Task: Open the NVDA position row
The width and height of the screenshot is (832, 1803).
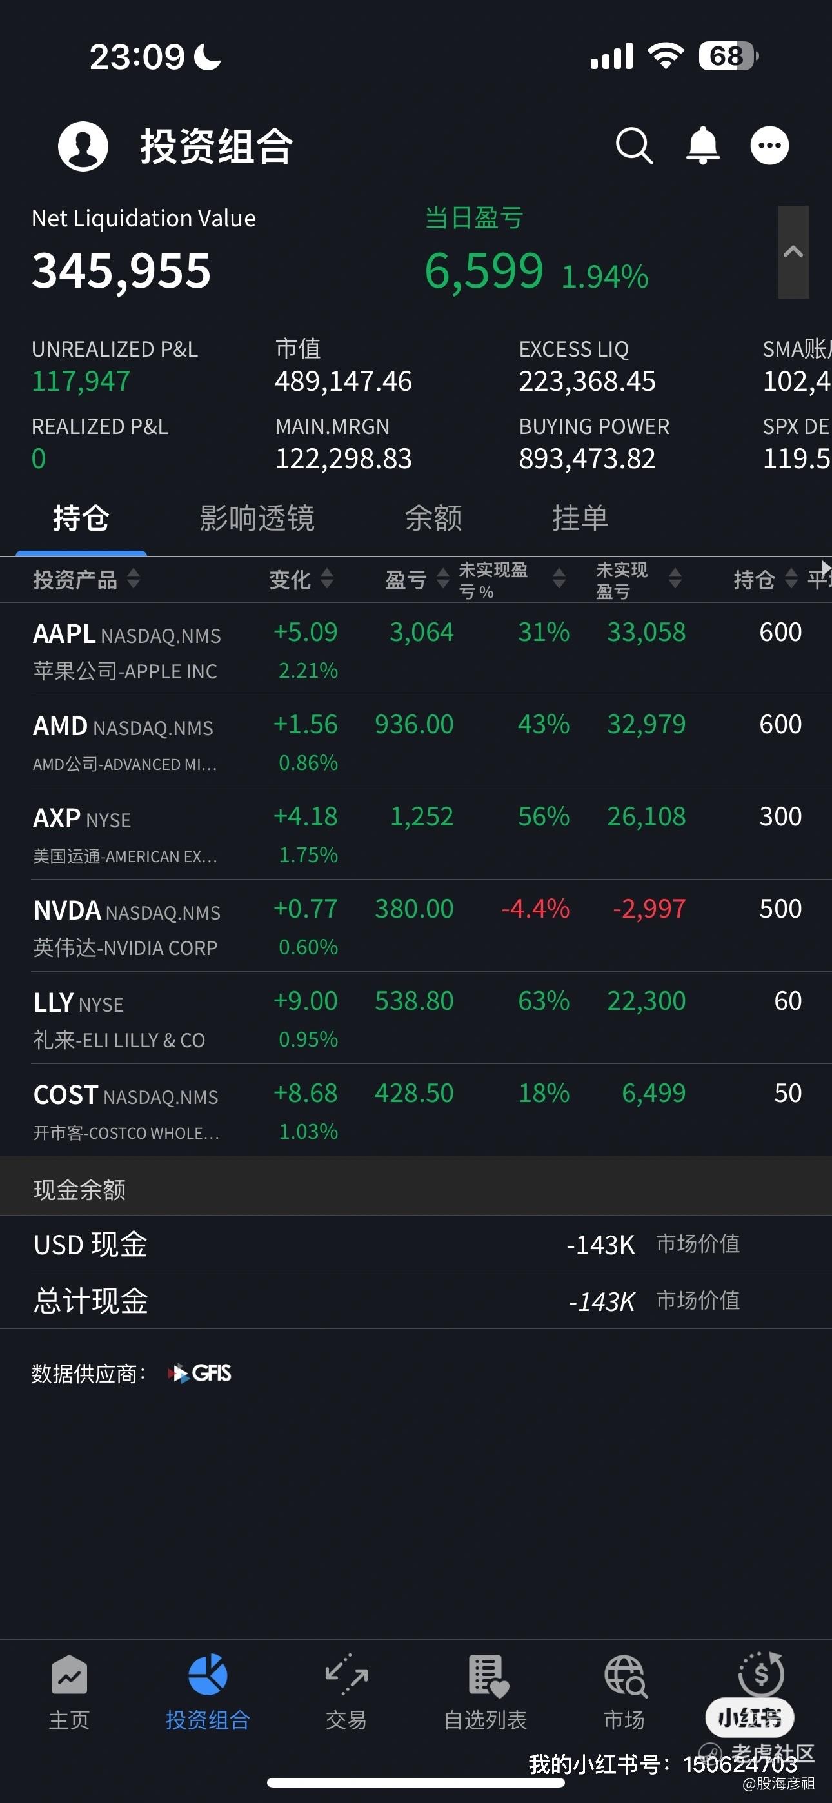Action: pos(416,926)
